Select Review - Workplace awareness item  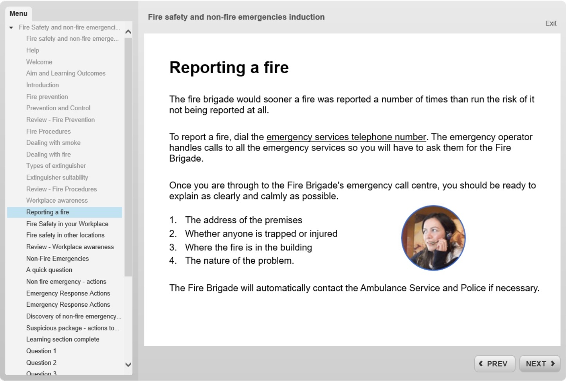70,247
